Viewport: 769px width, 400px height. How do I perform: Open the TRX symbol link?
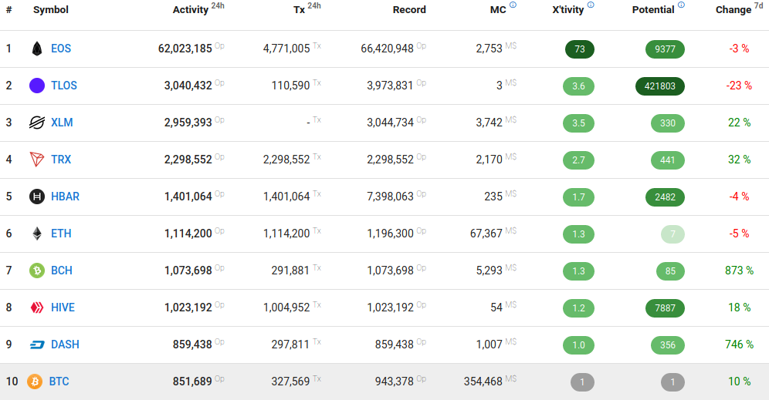pos(61,159)
